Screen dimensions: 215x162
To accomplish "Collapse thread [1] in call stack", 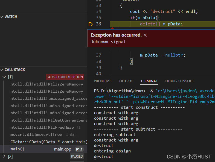I will click(x=4, y=77).
